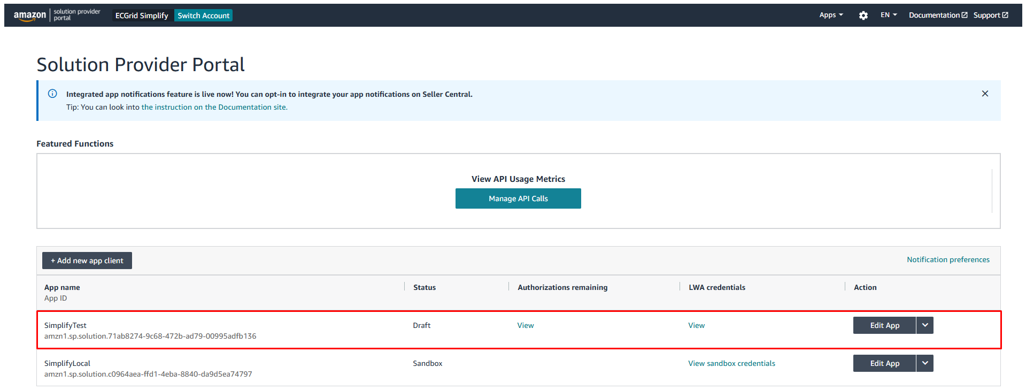Expand dropdown arrow beside SimplifyTest Edit App
Image resolution: width=1026 pixels, height=390 pixels.
tap(925, 325)
